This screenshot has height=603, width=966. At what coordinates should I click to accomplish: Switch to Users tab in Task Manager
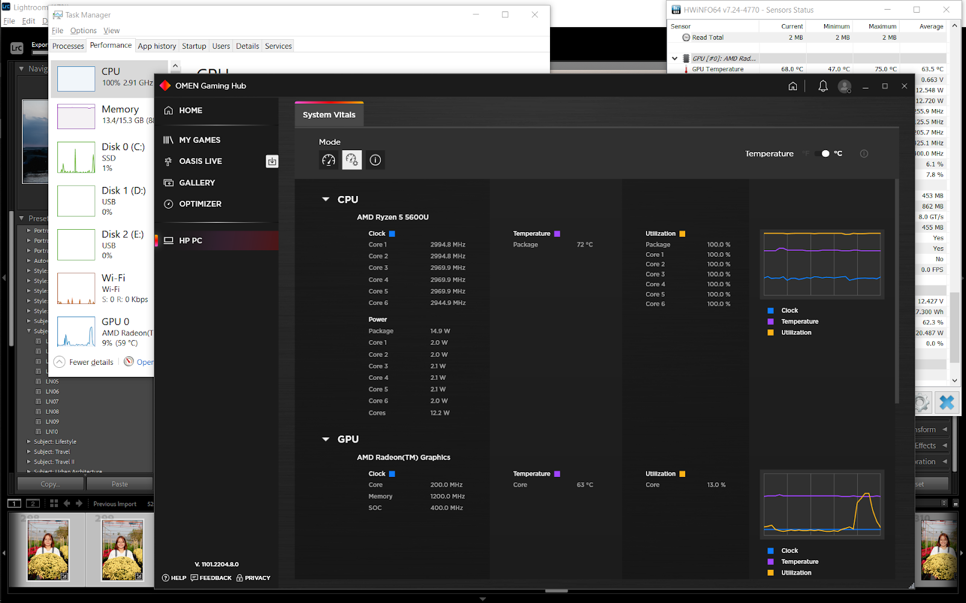click(221, 46)
